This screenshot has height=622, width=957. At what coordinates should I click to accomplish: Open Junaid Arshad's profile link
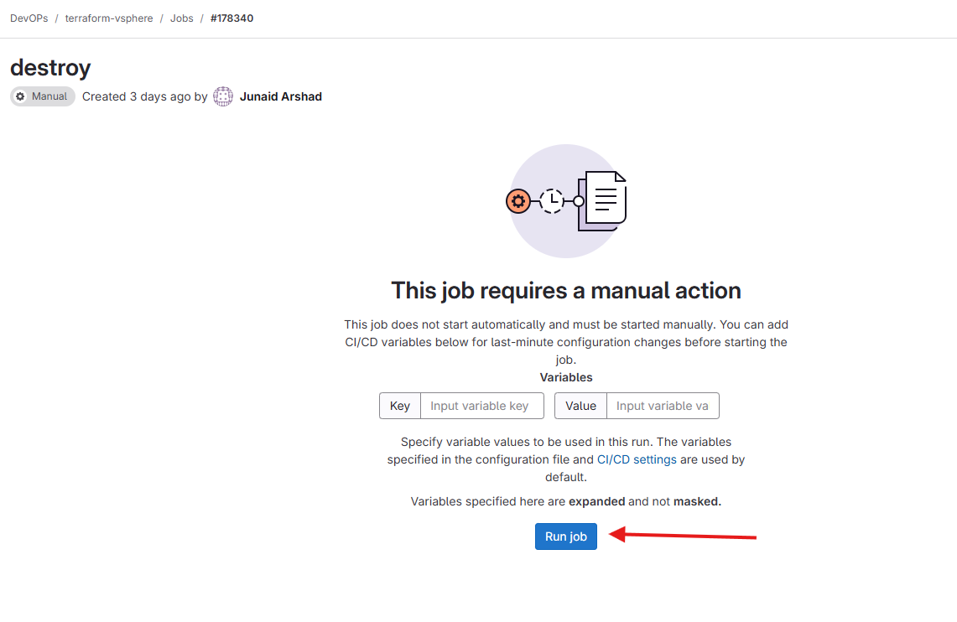coord(281,96)
